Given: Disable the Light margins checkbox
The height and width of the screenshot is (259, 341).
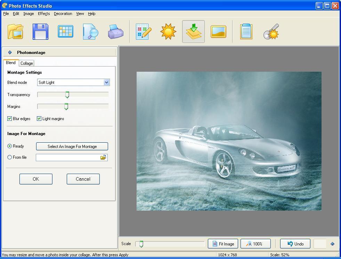Looking at the screenshot, I should [x=39, y=118].
